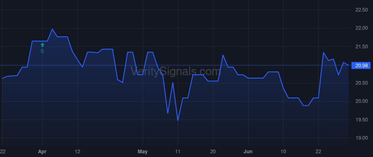The height and width of the screenshot is (157, 373).
Task: Click the May date label on time axis
Action: pyautogui.click(x=143, y=152)
